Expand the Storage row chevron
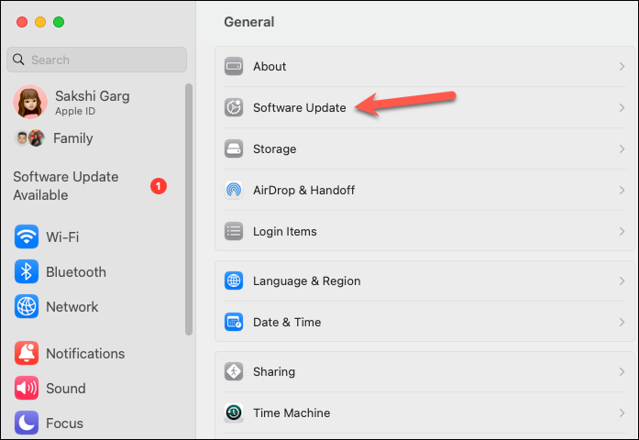Viewport: 639px width, 440px height. pyautogui.click(x=622, y=148)
